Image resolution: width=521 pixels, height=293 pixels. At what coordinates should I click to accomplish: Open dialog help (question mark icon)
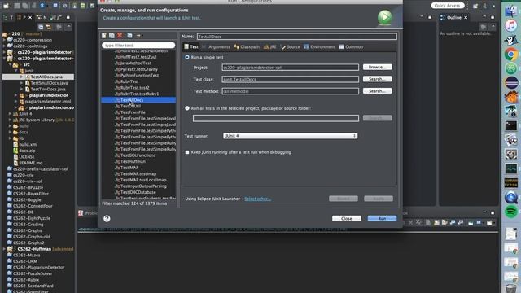pos(107,218)
